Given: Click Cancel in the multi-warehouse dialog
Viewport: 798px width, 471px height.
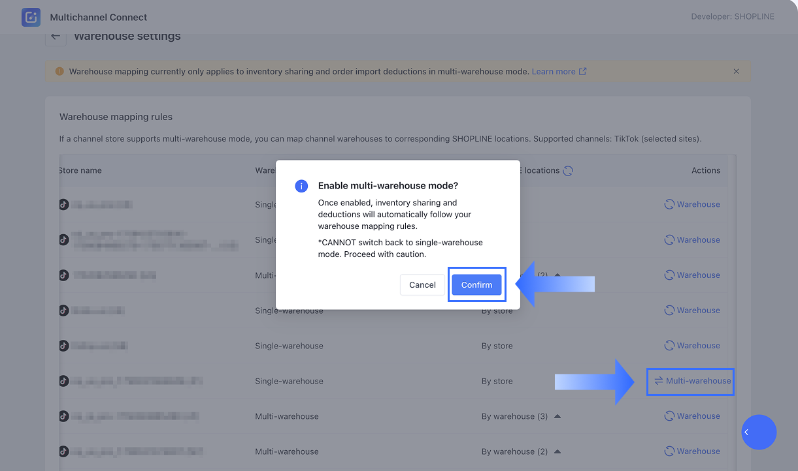Looking at the screenshot, I should click(422, 284).
